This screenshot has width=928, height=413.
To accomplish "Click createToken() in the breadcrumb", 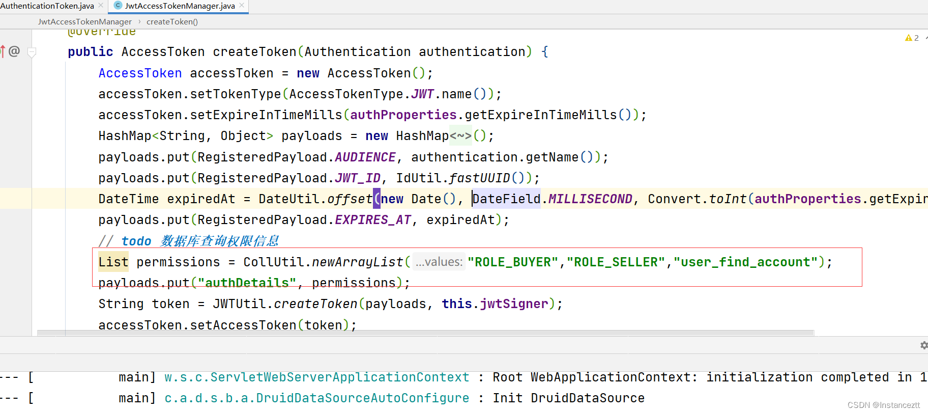I will (x=172, y=21).
